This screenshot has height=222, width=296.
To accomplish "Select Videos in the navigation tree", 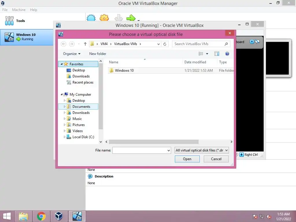I will pyautogui.click(x=75, y=131).
